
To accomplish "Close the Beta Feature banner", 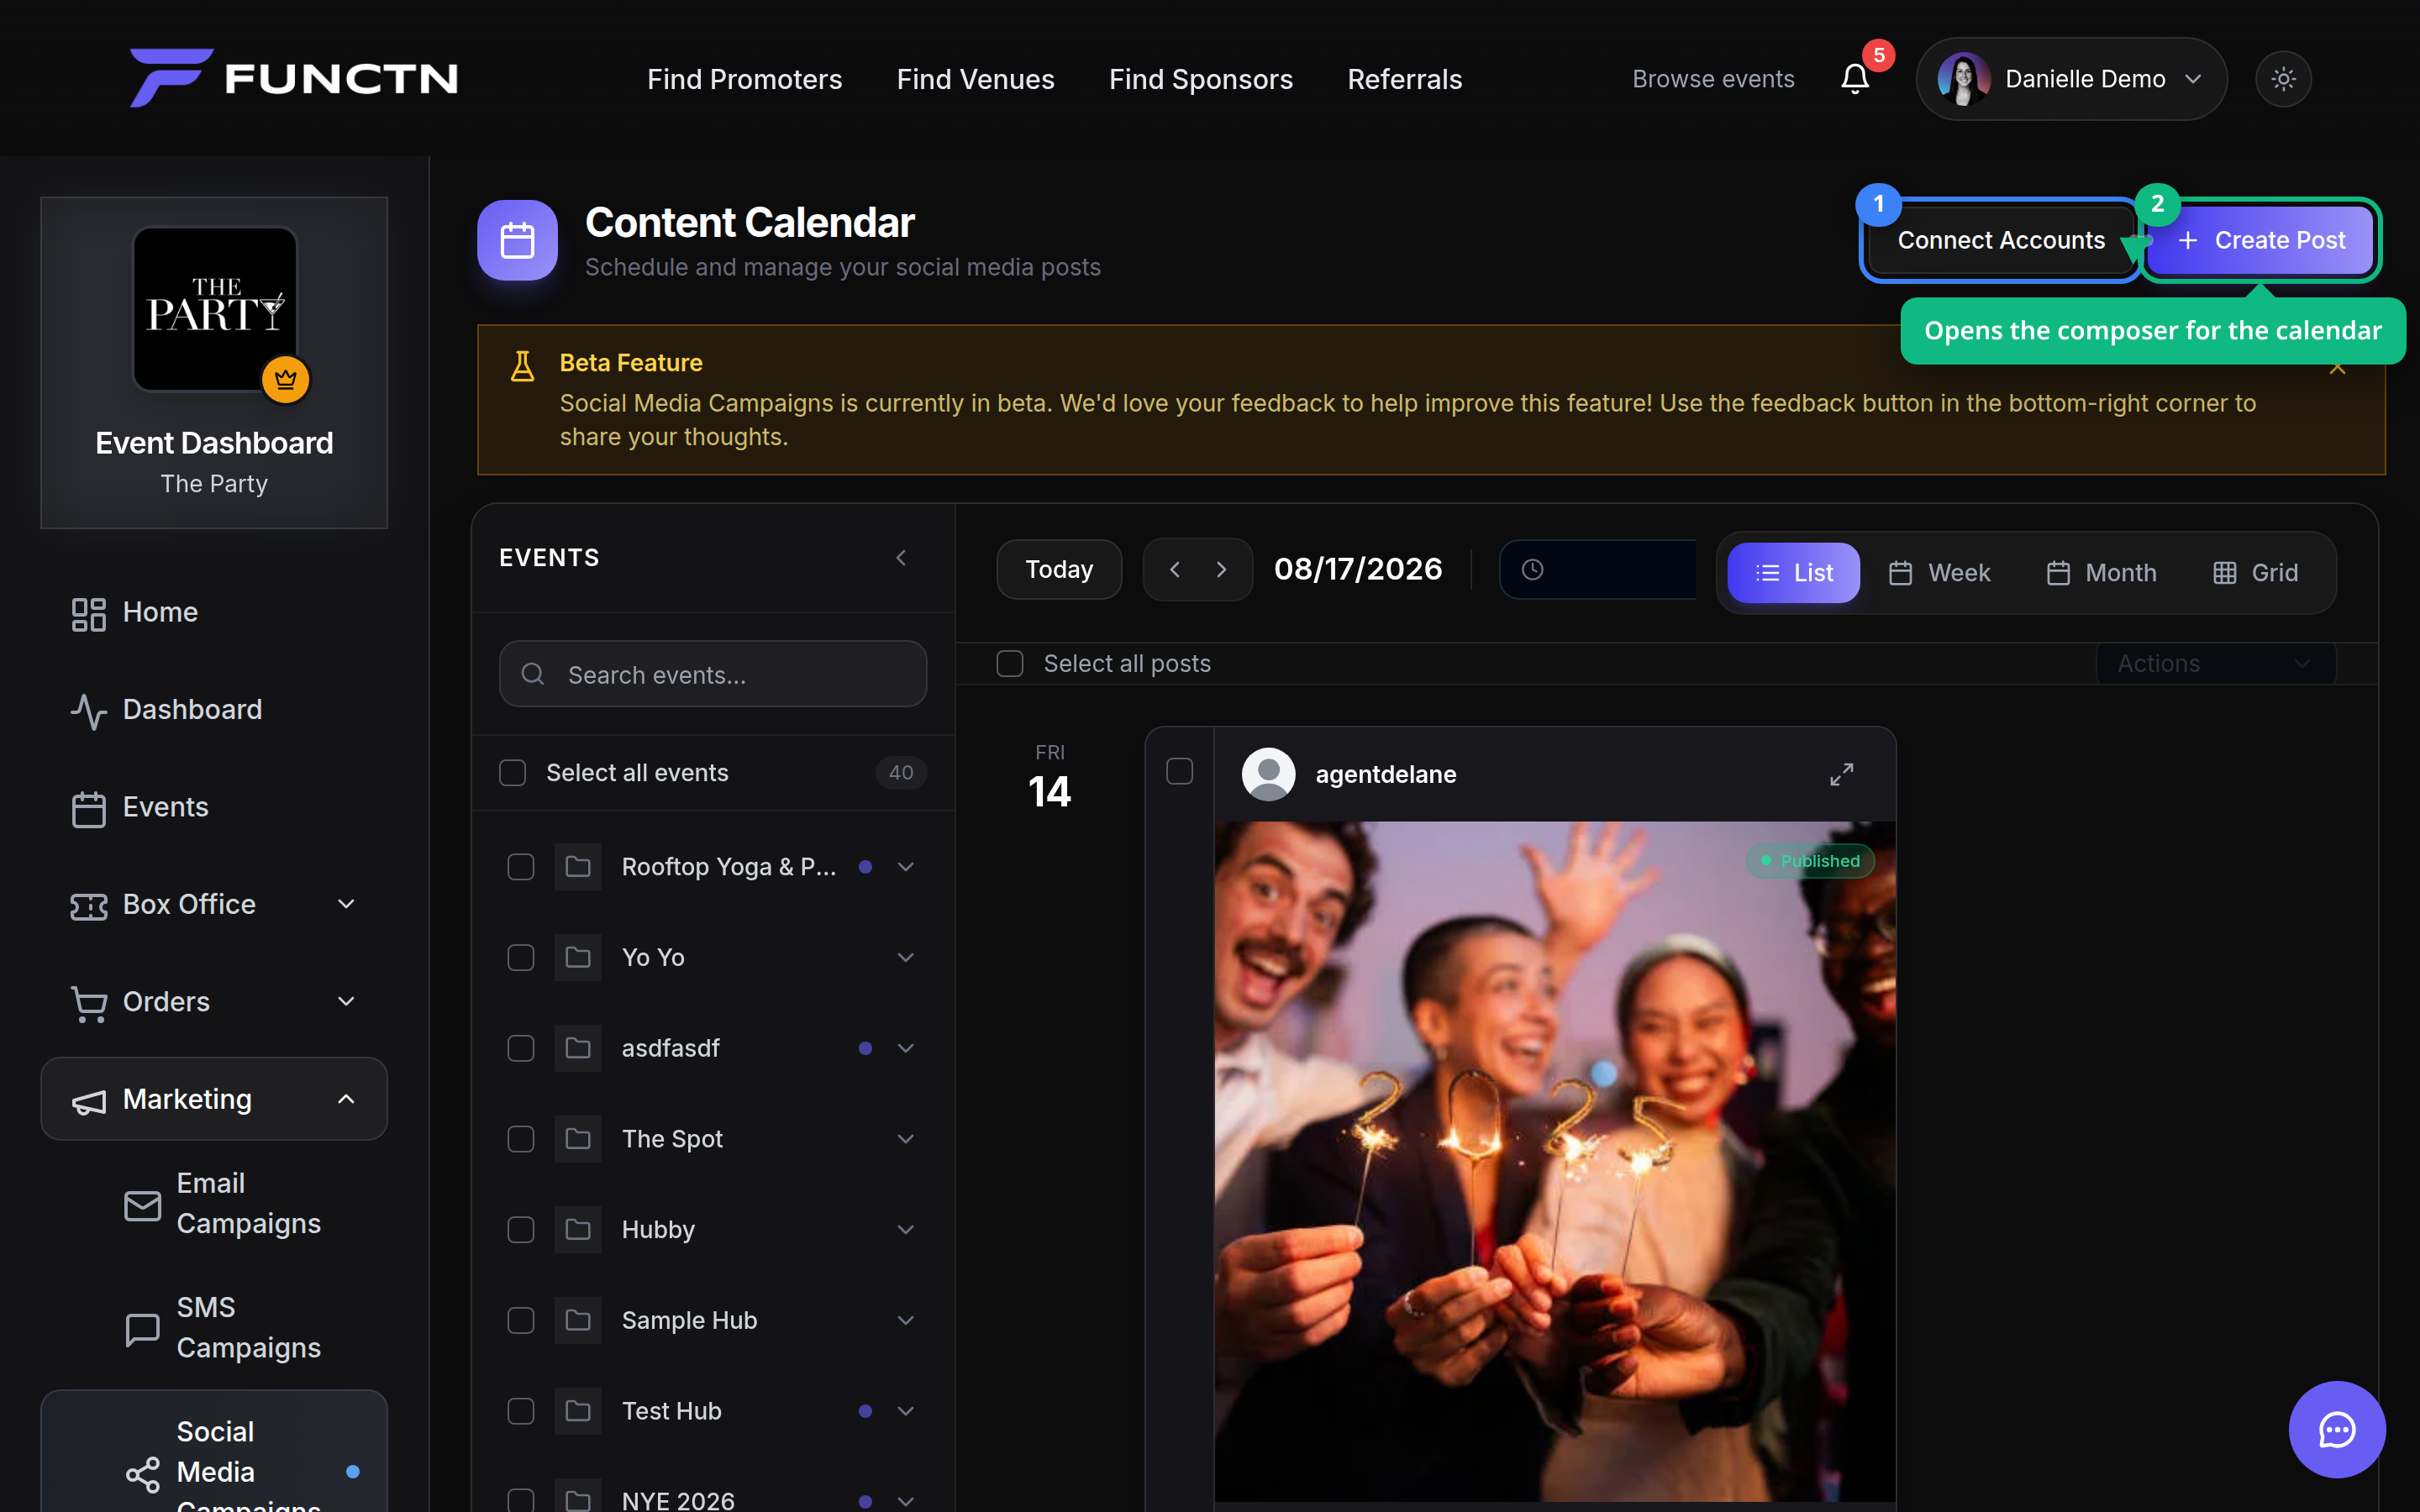I will [x=2337, y=367].
